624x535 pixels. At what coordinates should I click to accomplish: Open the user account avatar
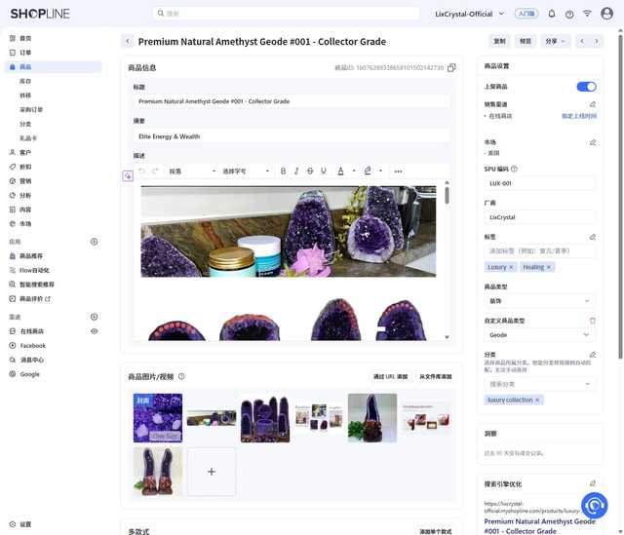(606, 14)
